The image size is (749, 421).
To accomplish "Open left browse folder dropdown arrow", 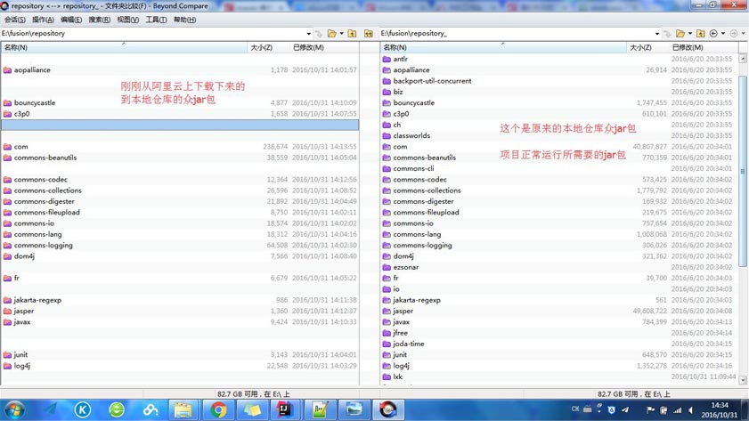I will [341, 34].
